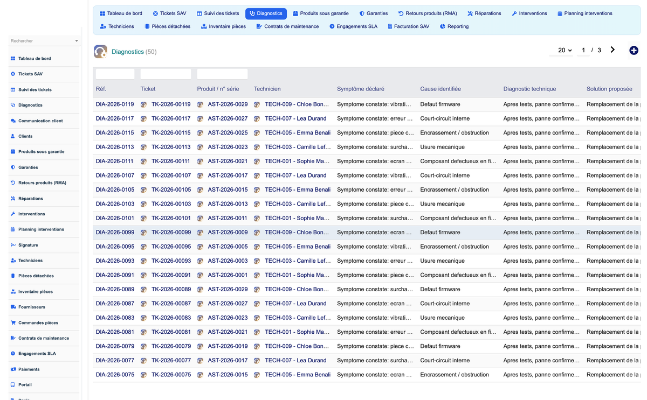Click the Tickets SAV sidebar icon

click(13, 74)
